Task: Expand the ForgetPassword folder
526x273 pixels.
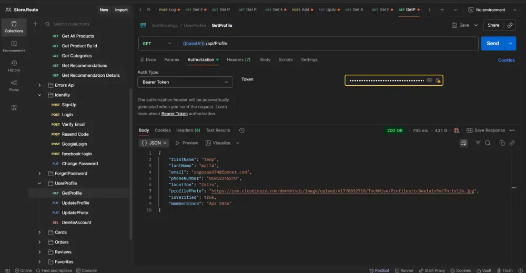Action: [39, 174]
